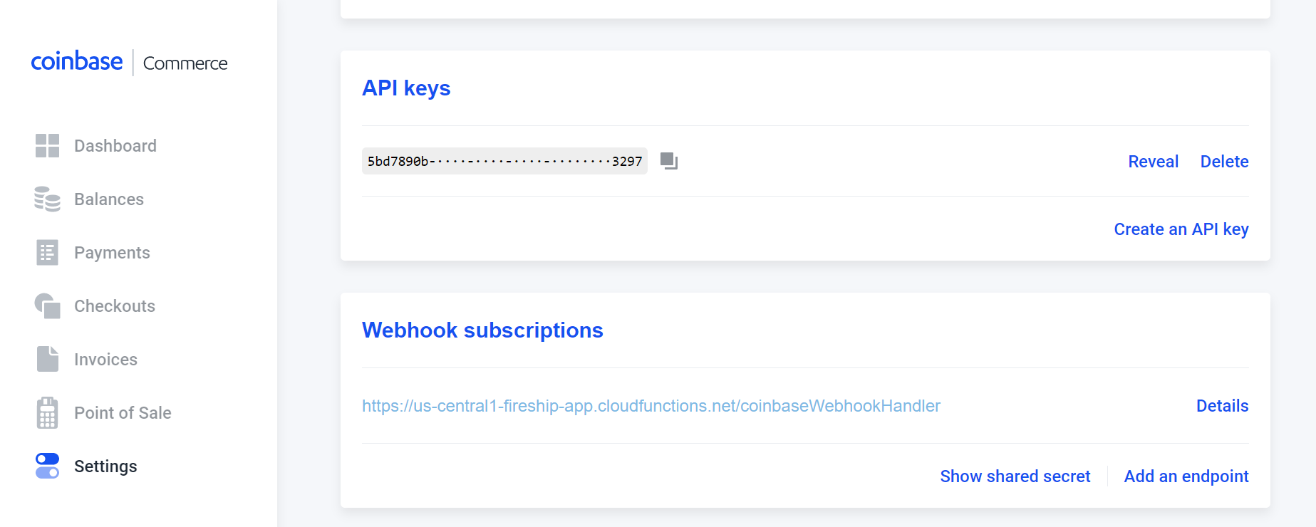The image size is (1316, 527).
Task: Open Invoices using the document icon
Action: pyautogui.click(x=46, y=359)
